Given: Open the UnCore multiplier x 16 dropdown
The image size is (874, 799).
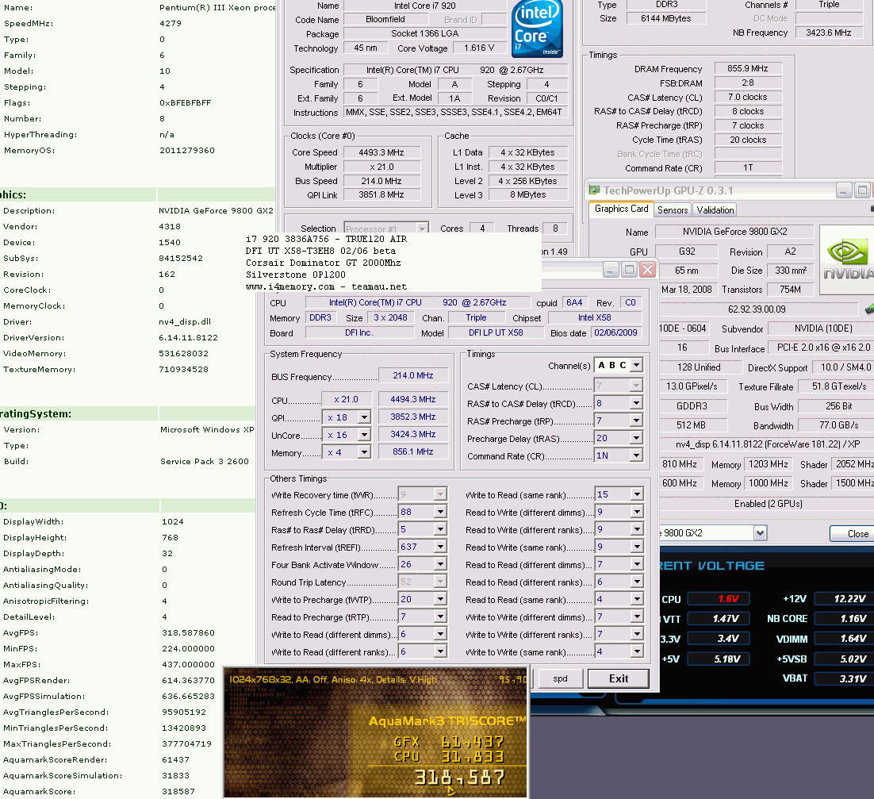Looking at the screenshot, I should point(364,435).
